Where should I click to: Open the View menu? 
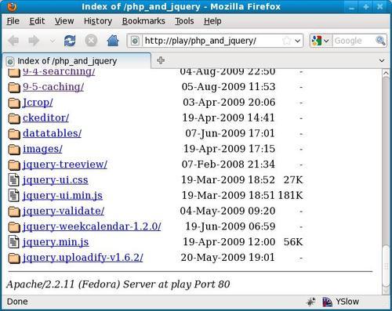tap(64, 21)
